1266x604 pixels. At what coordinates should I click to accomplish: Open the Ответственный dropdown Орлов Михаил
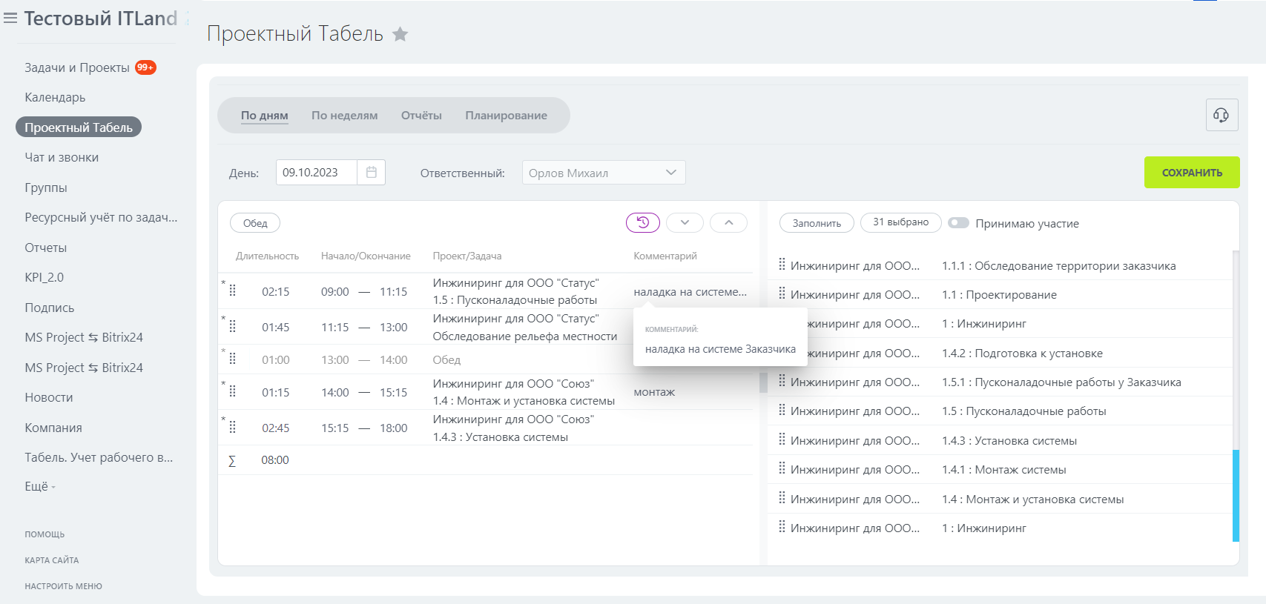click(x=603, y=173)
